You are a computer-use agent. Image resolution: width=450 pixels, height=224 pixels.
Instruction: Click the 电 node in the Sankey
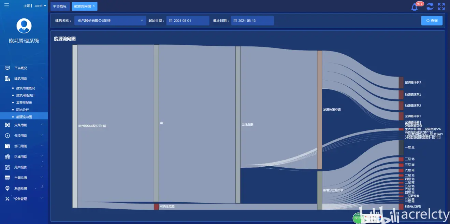pyautogui.click(x=156, y=123)
